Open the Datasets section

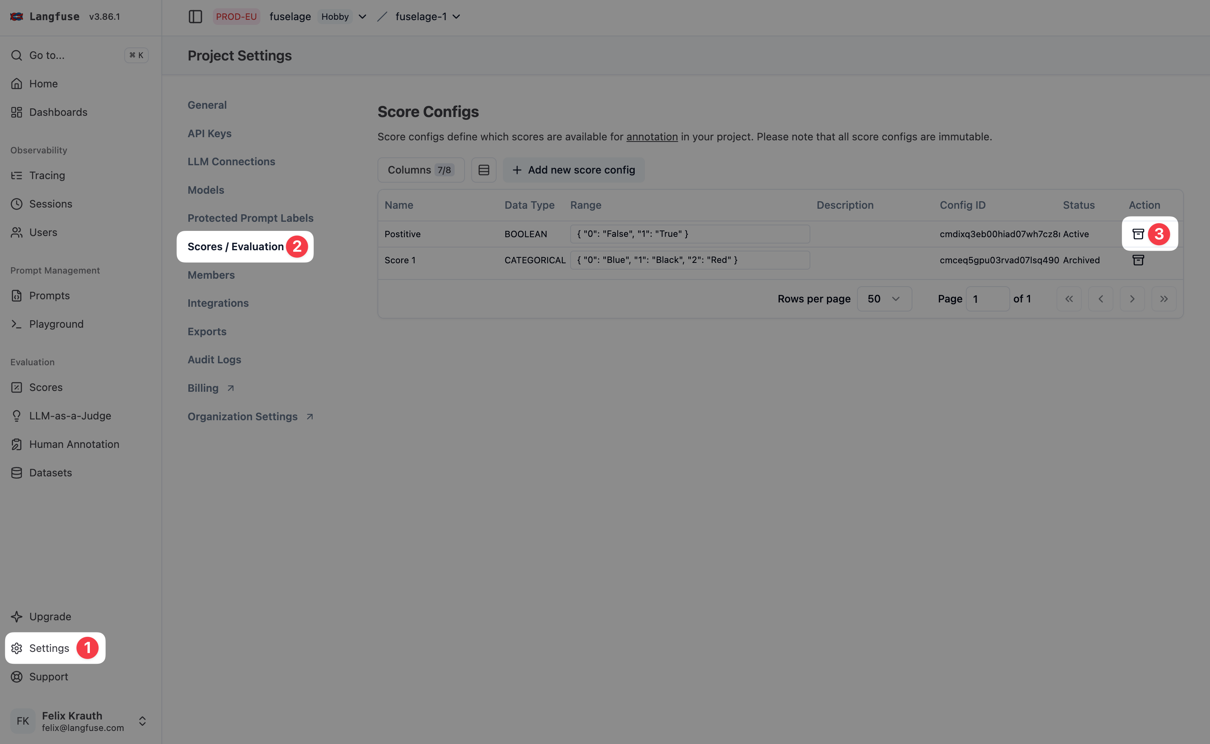pyautogui.click(x=50, y=472)
